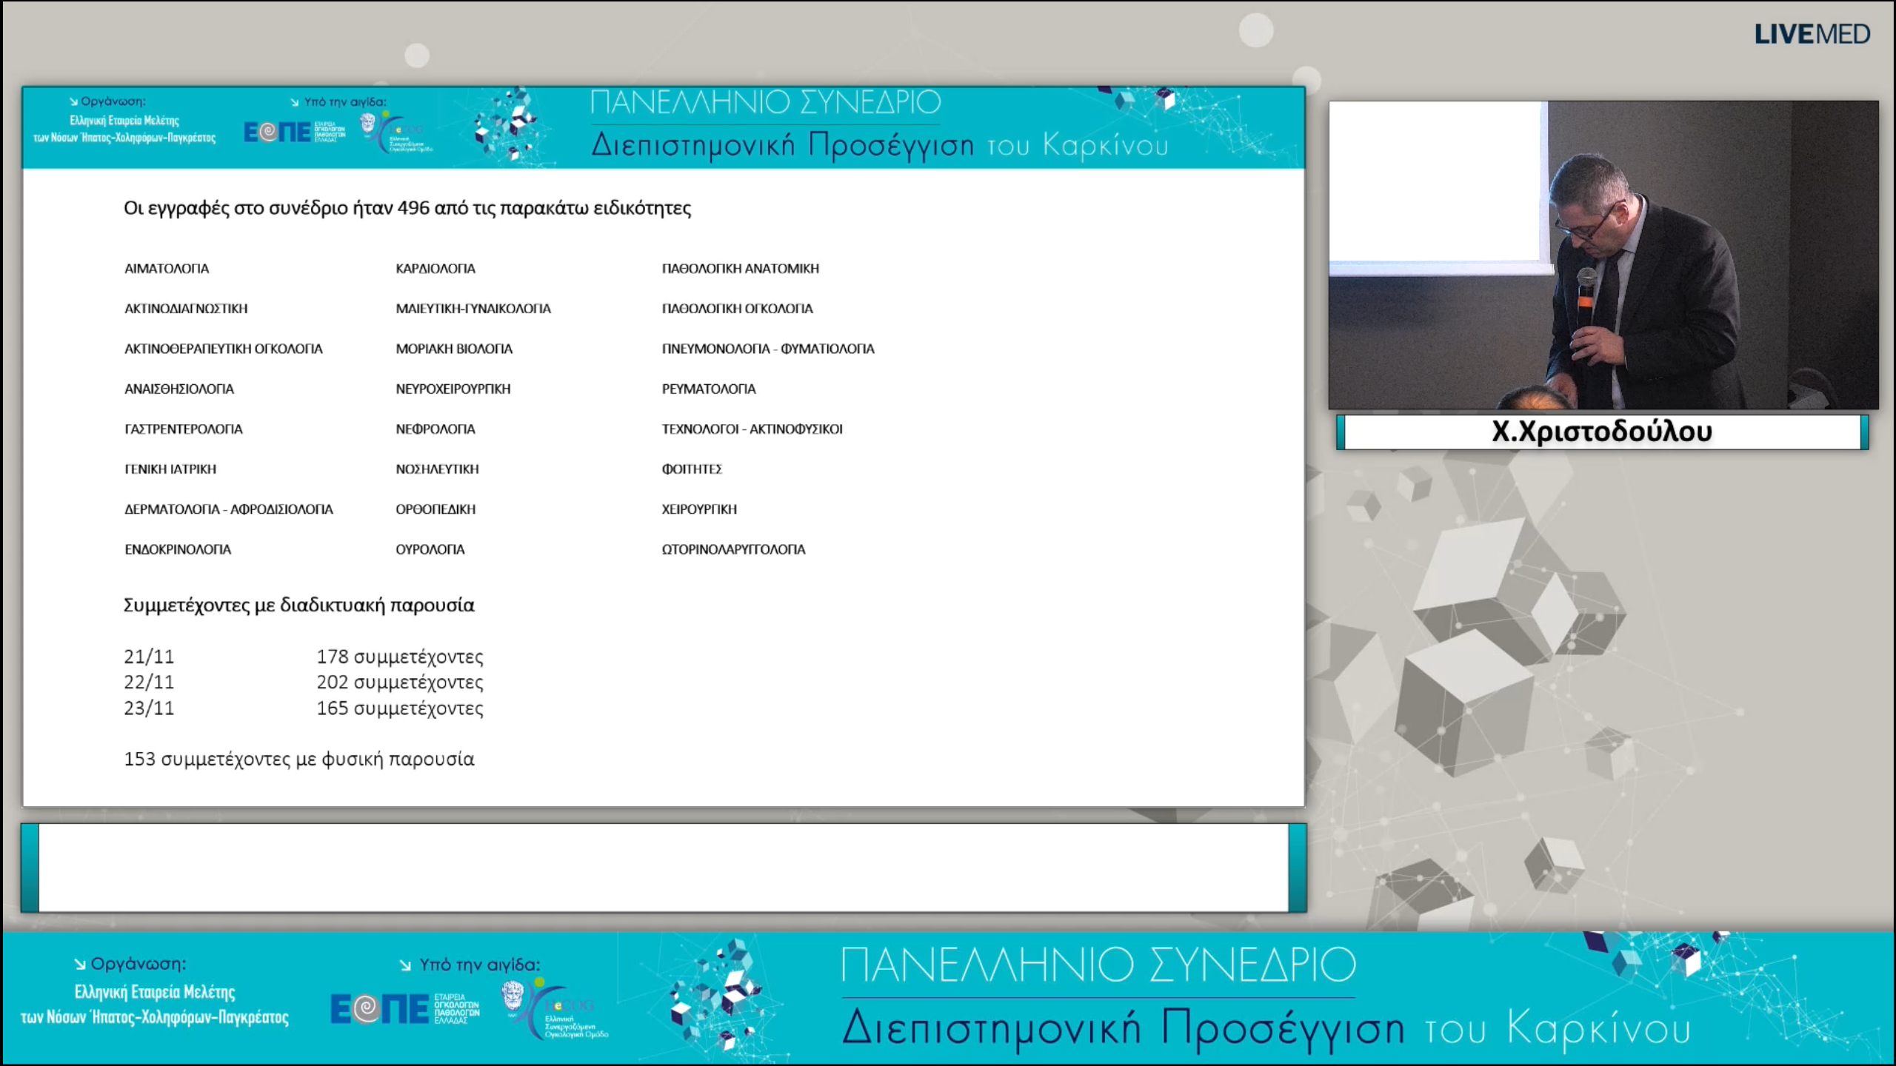Viewport: 1896px width, 1066px height.
Task: Click the ΕΝΔΟΚΡΙΝΟΛΟΓΙΑ specialty text
Action: [x=178, y=549]
